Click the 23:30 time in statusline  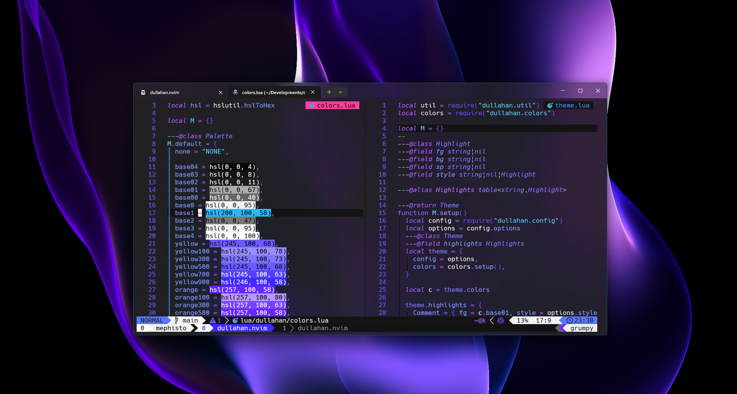[x=584, y=320]
